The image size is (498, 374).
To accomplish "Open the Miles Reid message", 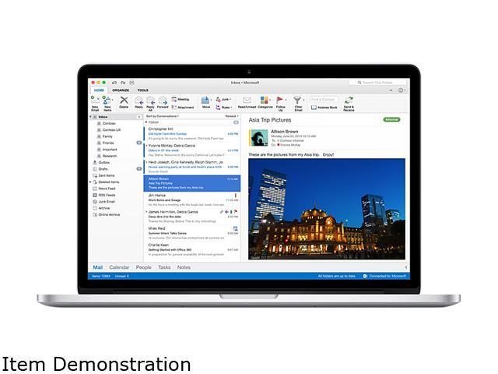I will coord(192,233).
